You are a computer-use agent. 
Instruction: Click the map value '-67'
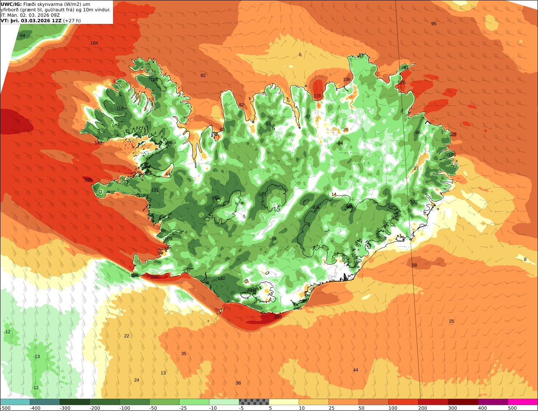point(307,117)
